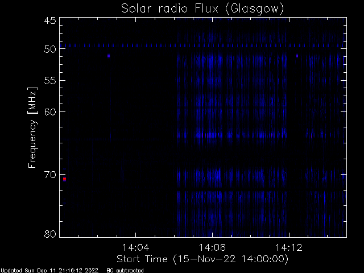Click the '60' frequency axis label
This screenshot has width=364, height=273.
point(50,112)
